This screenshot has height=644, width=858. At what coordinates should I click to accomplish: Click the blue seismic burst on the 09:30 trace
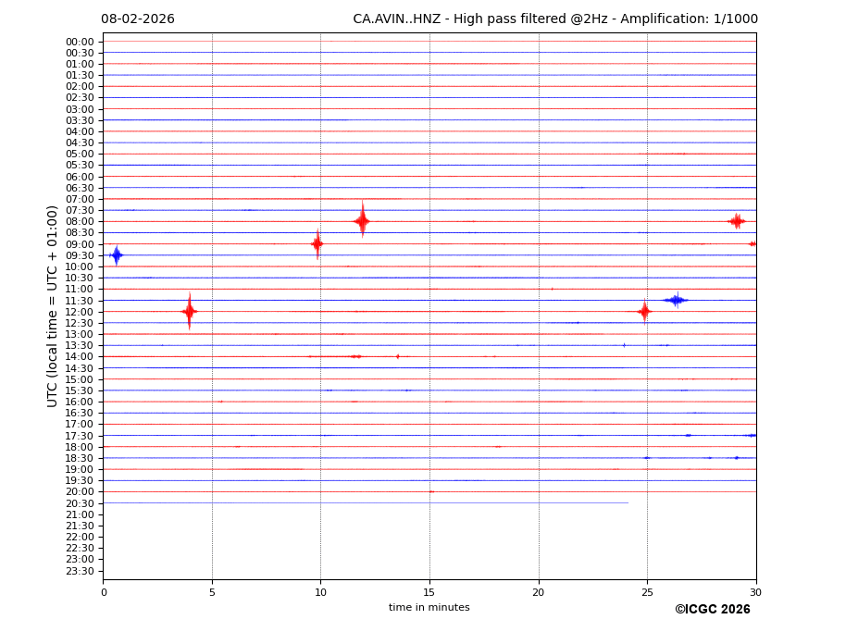tap(116, 255)
